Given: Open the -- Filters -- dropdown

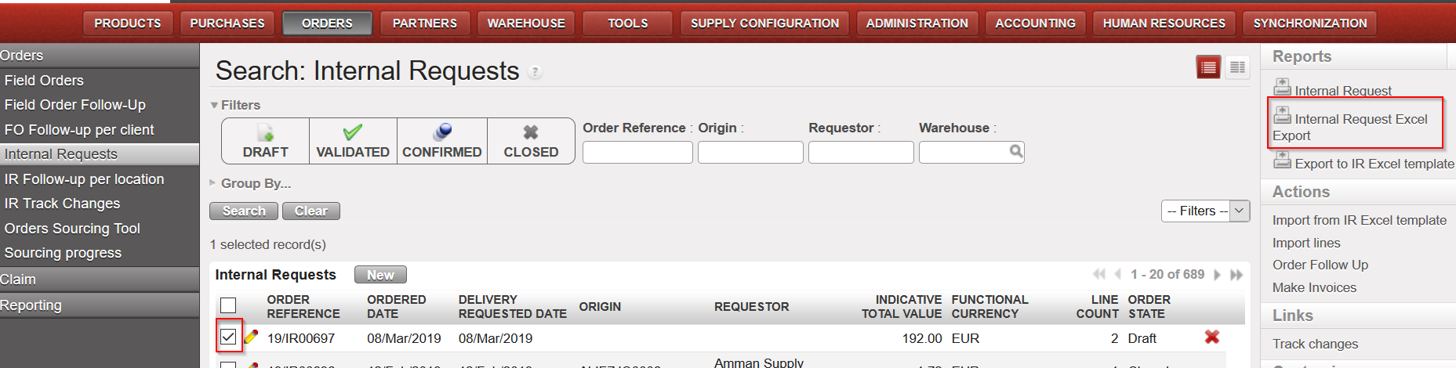Looking at the screenshot, I should pos(1205,211).
